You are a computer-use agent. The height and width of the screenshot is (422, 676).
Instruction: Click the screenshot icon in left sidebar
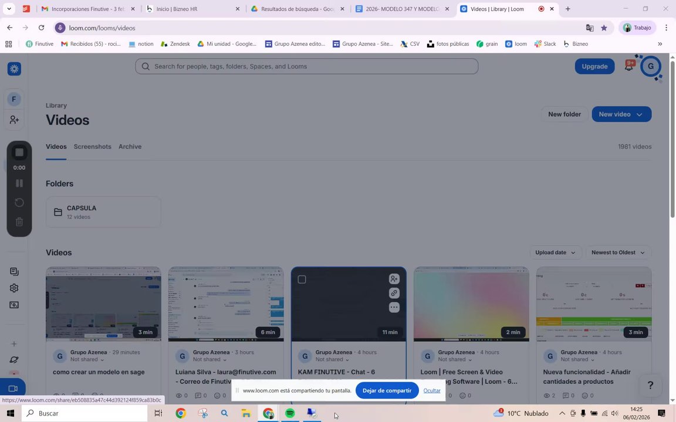click(14, 305)
